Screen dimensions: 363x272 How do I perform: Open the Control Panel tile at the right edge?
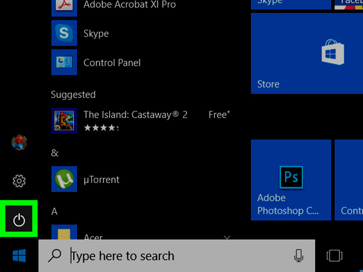(x=349, y=180)
